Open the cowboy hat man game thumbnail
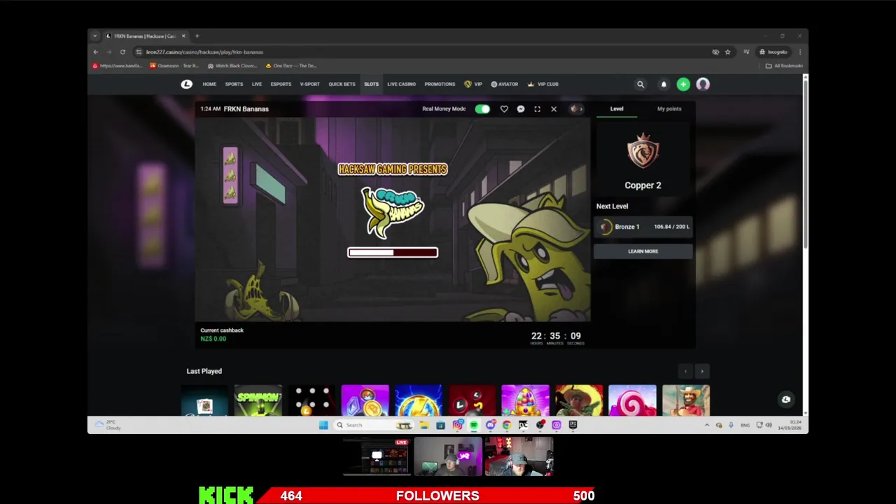Viewport: 896px width, 504px height. pyautogui.click(x=686, y=400)
